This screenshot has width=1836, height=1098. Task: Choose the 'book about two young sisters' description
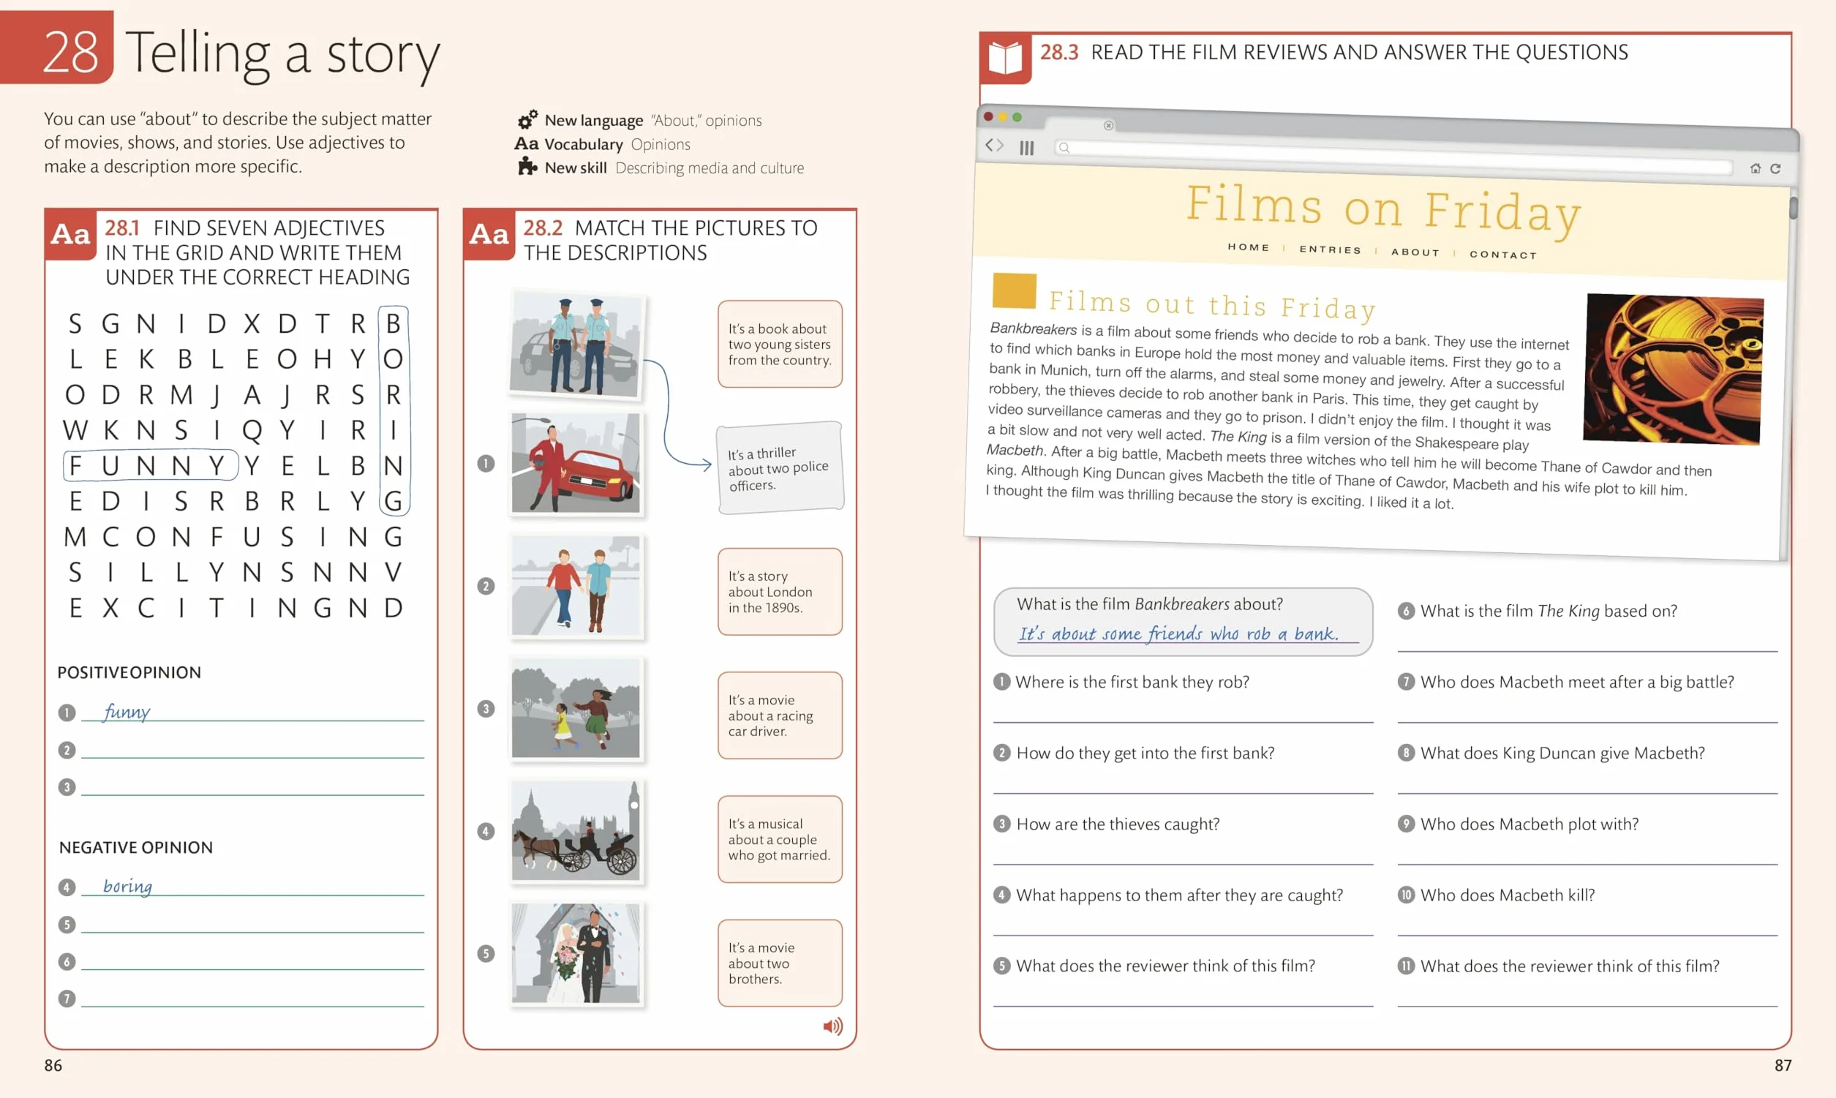click(780, 344)
